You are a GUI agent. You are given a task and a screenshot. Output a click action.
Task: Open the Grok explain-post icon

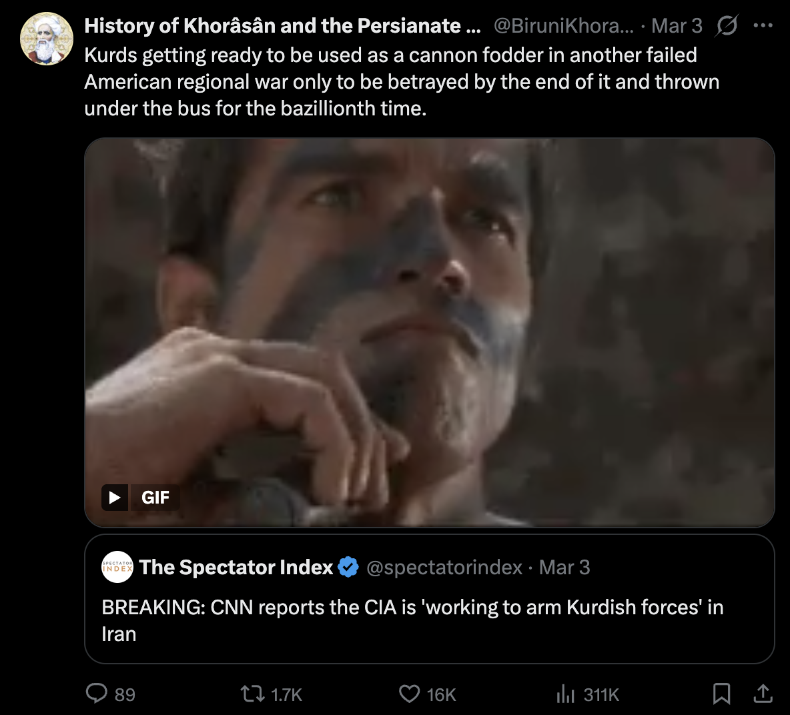(727, 26)
